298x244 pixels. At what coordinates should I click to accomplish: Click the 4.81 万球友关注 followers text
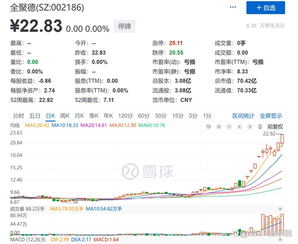[x=266, y=25]
